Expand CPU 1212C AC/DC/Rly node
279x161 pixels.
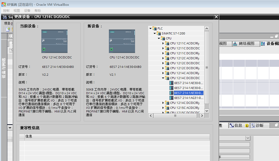click(x=163, y=58)
